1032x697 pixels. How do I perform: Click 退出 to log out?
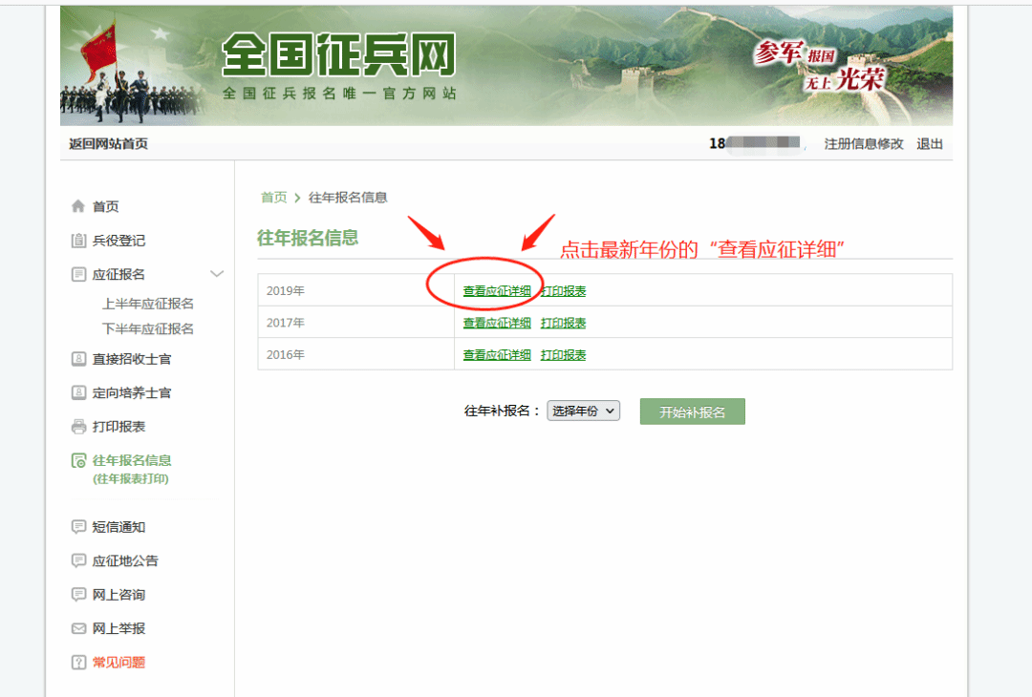click(930, 144)
